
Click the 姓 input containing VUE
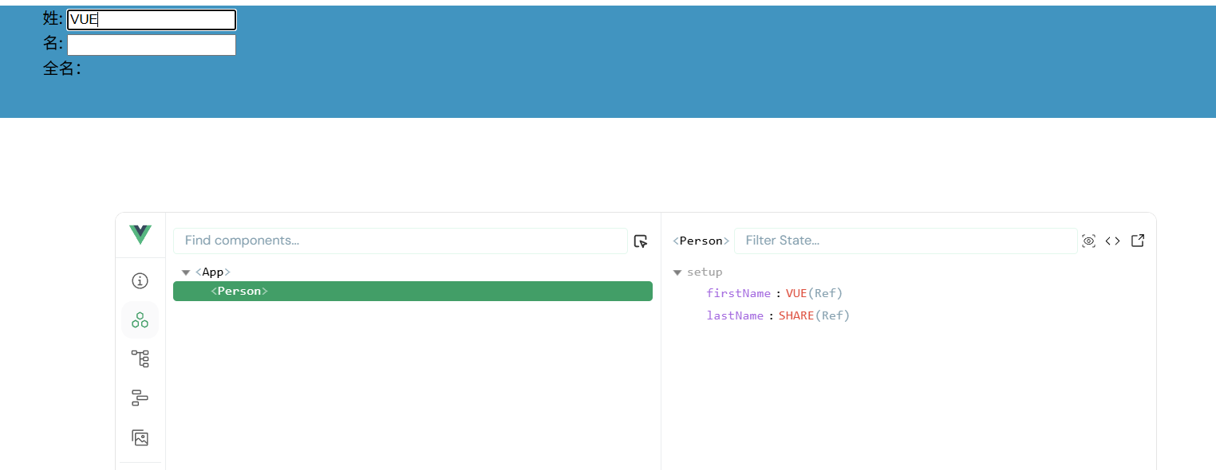152,20
